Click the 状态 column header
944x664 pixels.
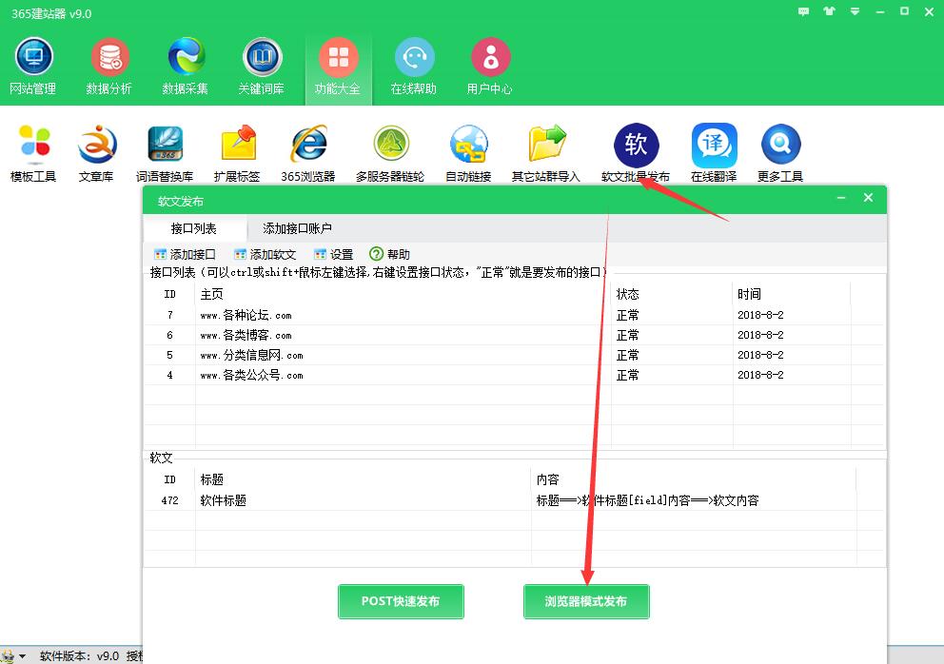click(x=628, y=294)
